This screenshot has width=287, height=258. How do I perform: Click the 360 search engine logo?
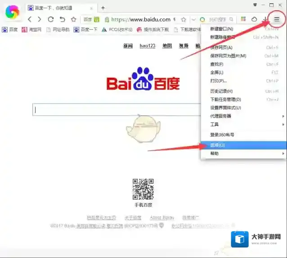(x=202, y=19)
